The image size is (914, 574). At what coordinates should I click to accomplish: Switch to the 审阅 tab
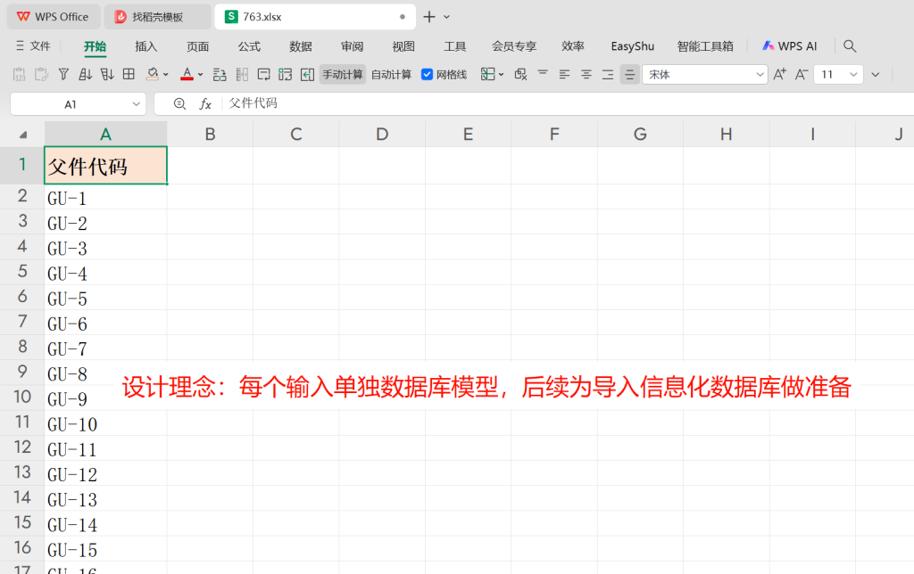click(x=352, y=46)
